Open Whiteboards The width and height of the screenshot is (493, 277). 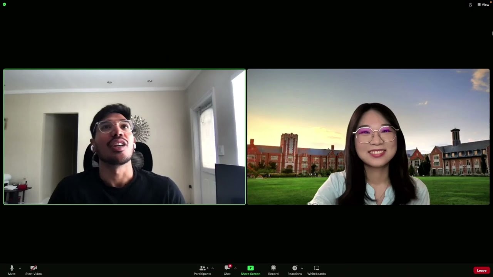[x=317, y=270]
